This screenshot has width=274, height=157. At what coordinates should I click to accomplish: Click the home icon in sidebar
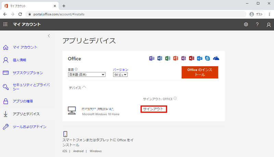point(5,47)
